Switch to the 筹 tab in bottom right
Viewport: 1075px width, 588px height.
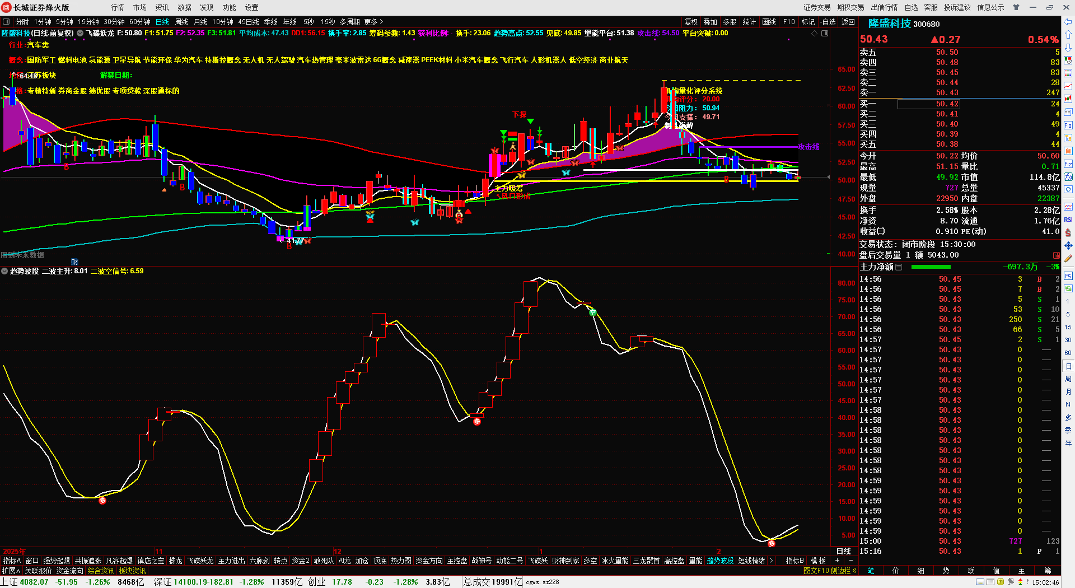(1048, 571)
